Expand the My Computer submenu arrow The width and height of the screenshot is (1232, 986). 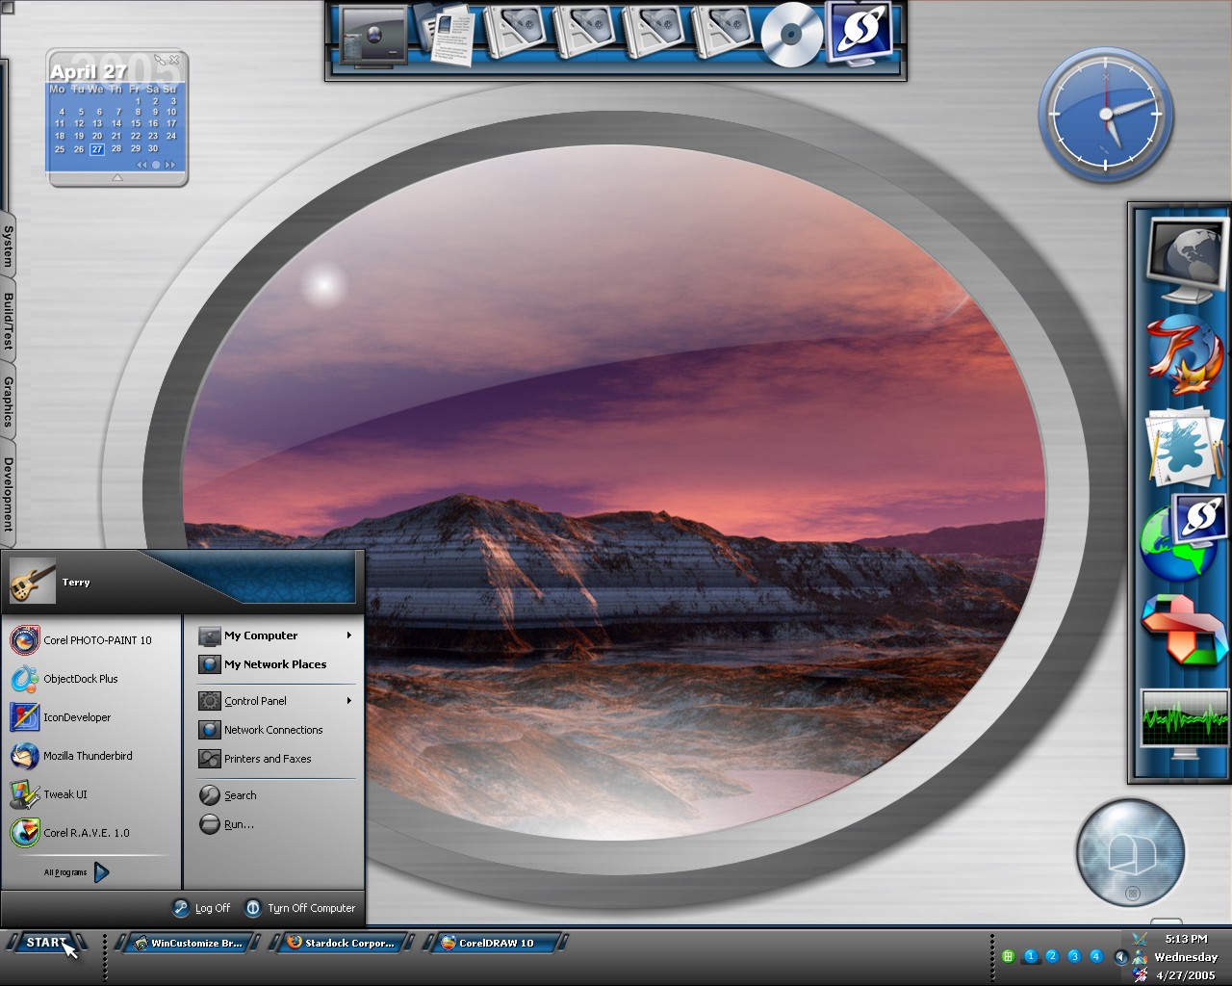point(349,636)
